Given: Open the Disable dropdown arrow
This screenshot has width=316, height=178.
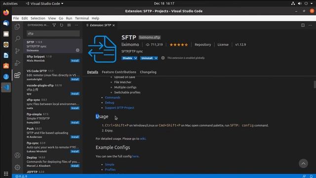Looking at the screenshot, I should (x=135, y=58).
